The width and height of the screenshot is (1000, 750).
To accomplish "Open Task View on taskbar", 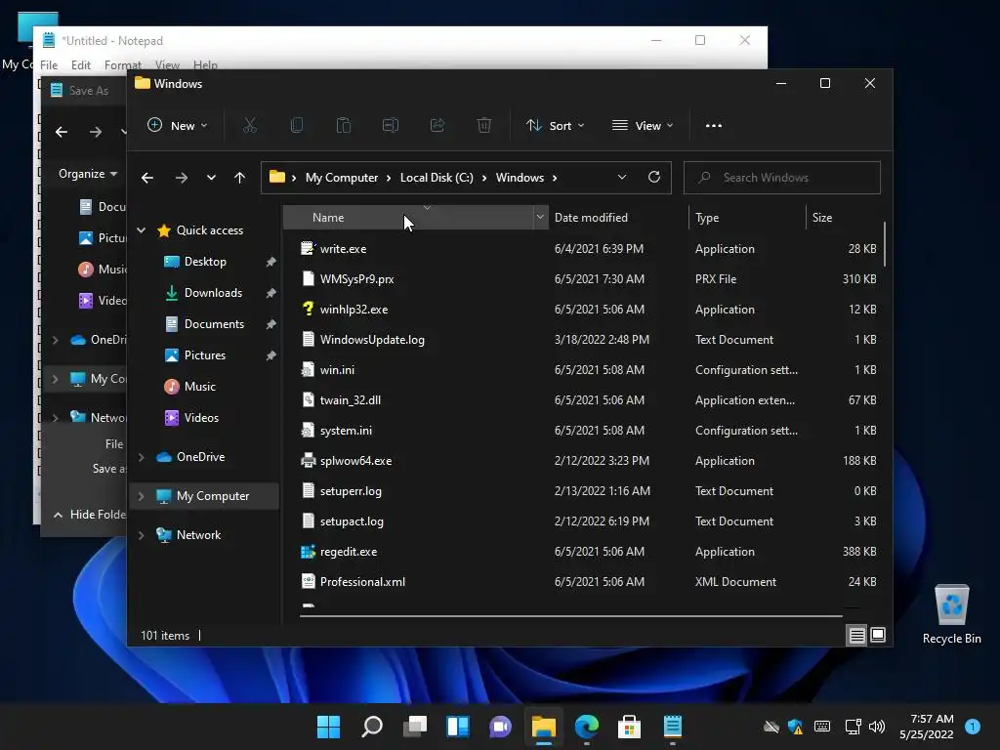I will click(415, 727).
